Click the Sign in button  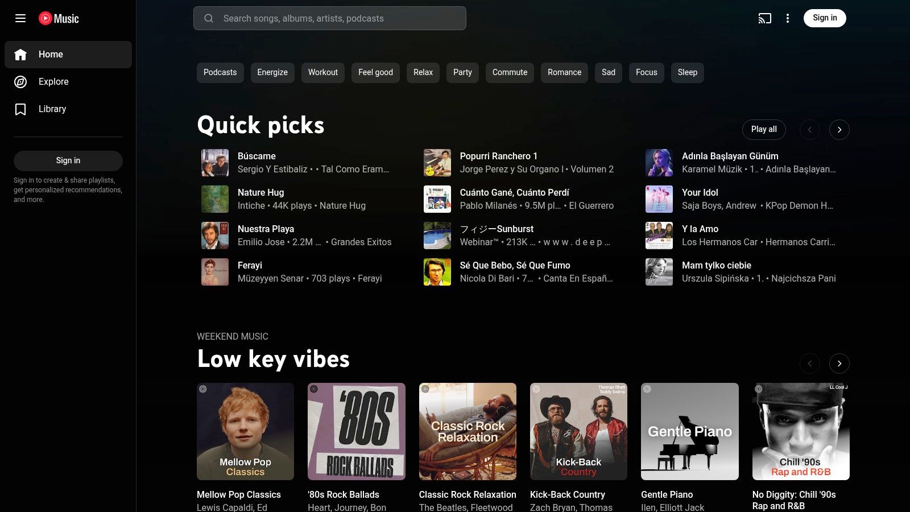[x=825, y=18]
